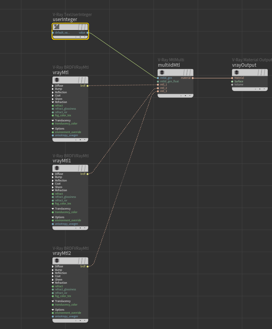This screenshot has width=272, height=329.
Task: Expand the Bump group on vrayMtl2
Action: tap(53, 270)
